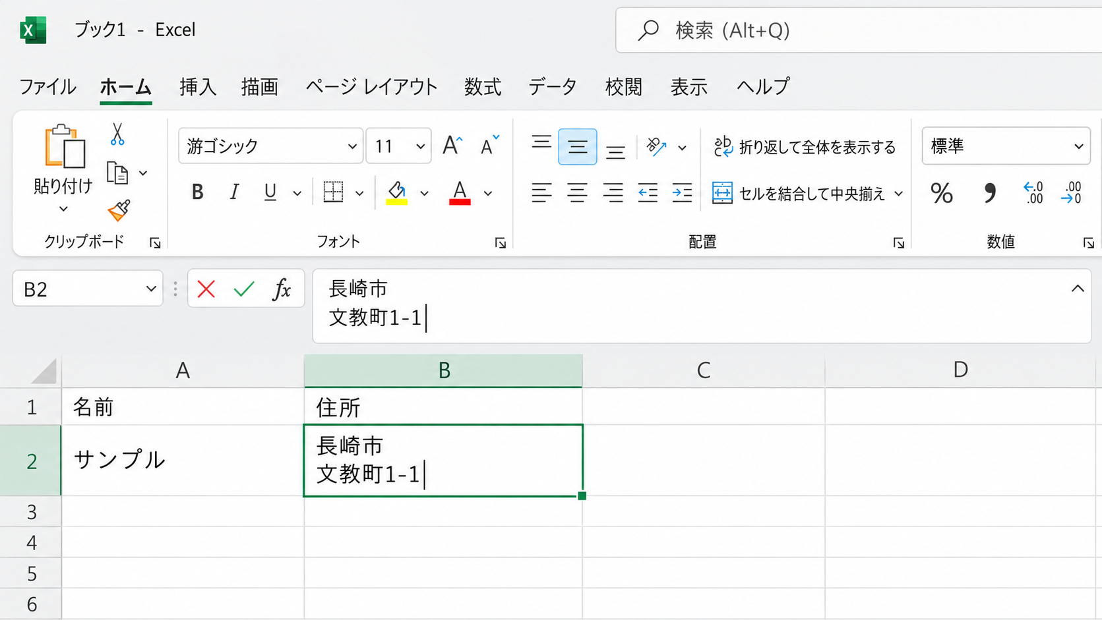The image size is (1102, 620).
Task: Toggle Bold formatting
Action: coord(197,192)
